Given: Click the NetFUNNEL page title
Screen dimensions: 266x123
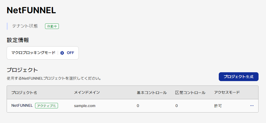Looking at the screenshot, I should 31,10.
